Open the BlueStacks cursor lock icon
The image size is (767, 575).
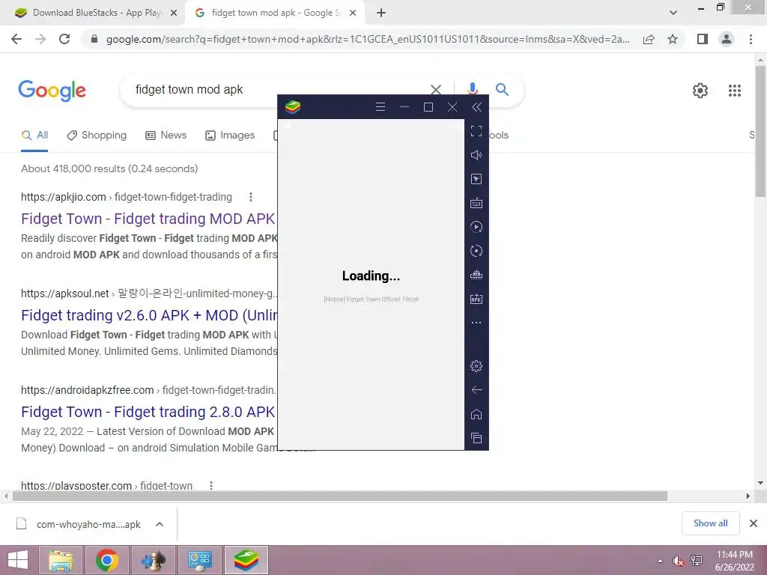pyautogui.click(x=476, y=179)
